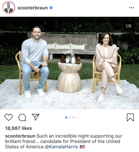Click the blue verified badge next to scooterbraun
This screenshot has height=152, width=139.
pos(51,8)
